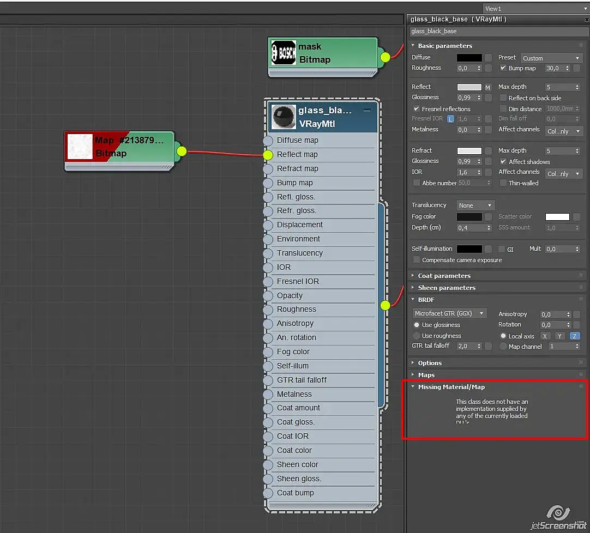The height and width of the screenshot is (533, 590).
Task: Toggle the Fresnel IOR lock L button
Action: pyautogui.click(x=450, y=119)
